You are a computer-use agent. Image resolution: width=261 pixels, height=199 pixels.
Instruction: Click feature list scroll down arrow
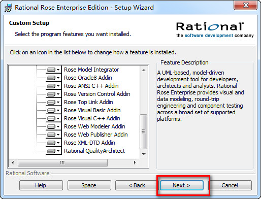(144, 154)
